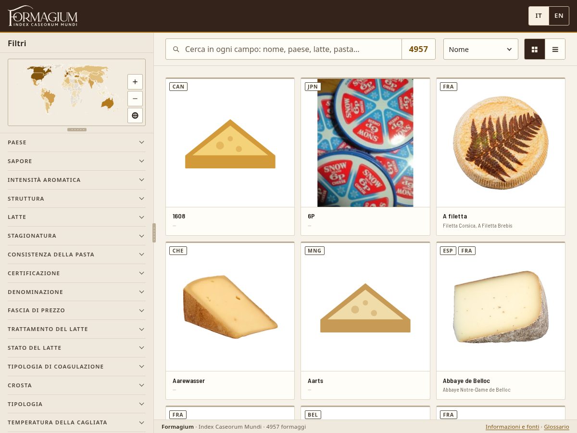Expand the Crosta filter section
The image size is (577, 433).
click(76, 385)
